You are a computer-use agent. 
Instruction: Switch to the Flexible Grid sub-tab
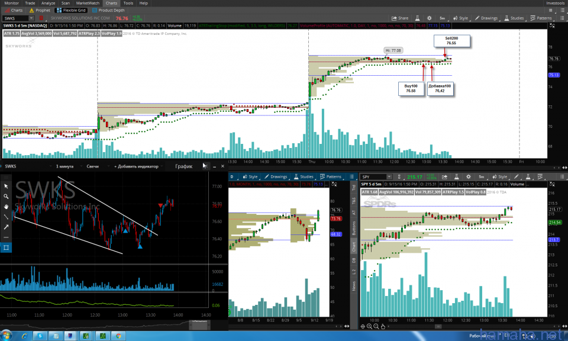(x=71, y=10)
